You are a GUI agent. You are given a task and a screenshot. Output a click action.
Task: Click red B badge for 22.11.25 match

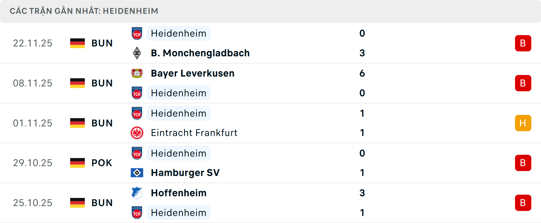tap(523, 43)
